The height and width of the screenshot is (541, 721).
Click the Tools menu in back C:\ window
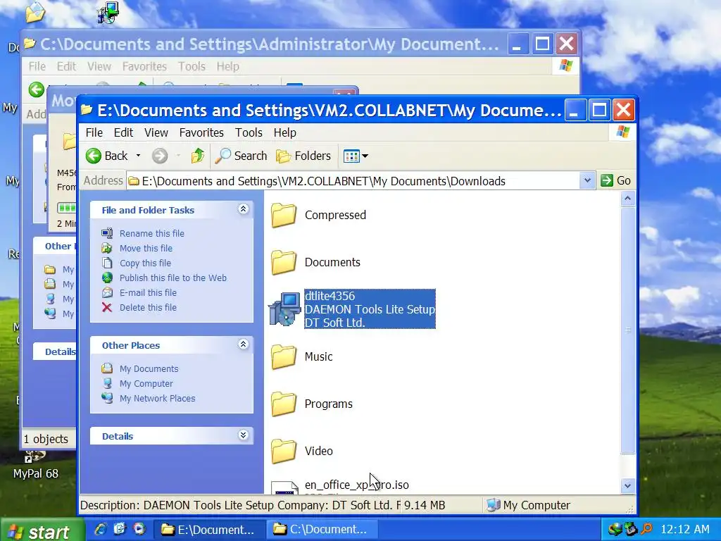192,66
